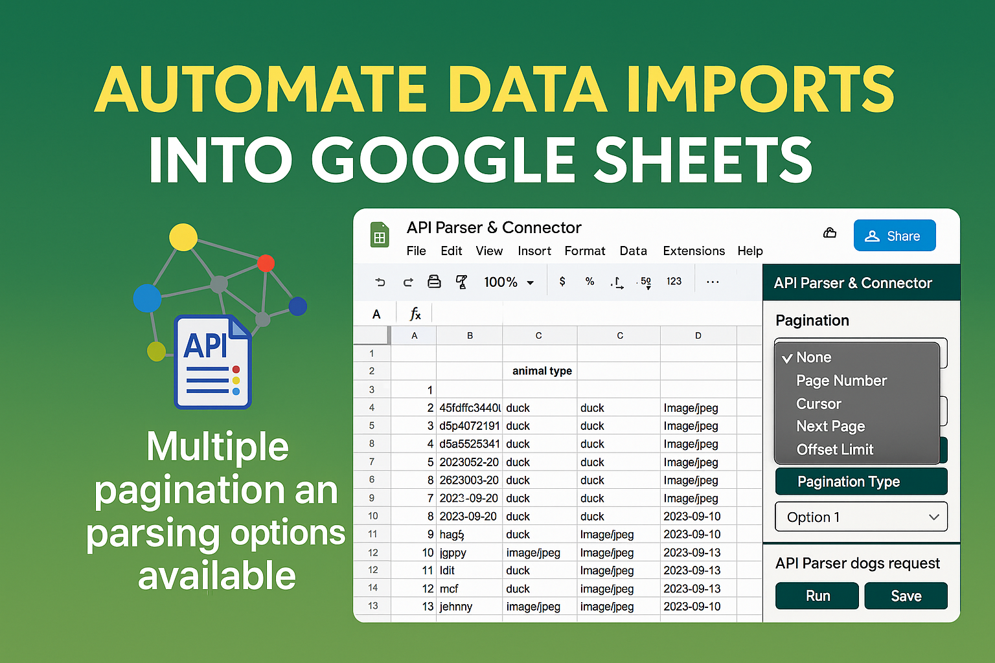
Task: Click cell containing 2623003-20
Action: pos(470,480)
